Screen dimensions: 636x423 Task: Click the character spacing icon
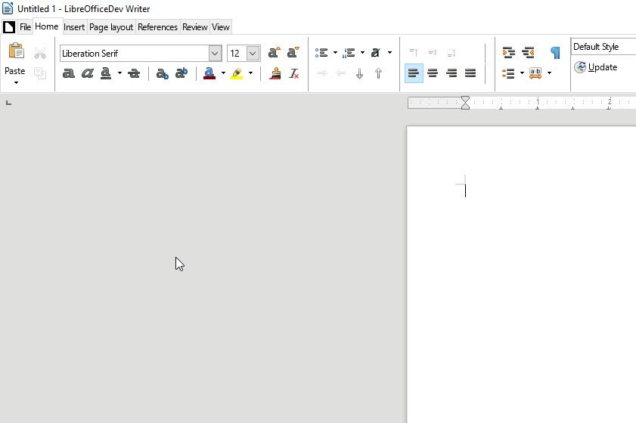(x=535, y=73)
